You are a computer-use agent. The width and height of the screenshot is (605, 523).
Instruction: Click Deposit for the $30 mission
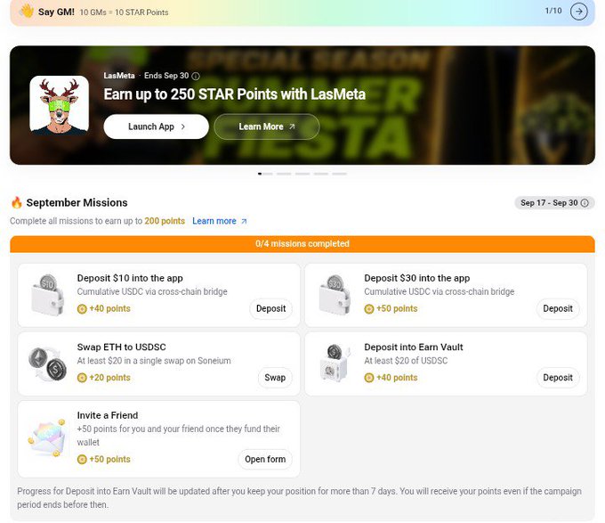558,308
